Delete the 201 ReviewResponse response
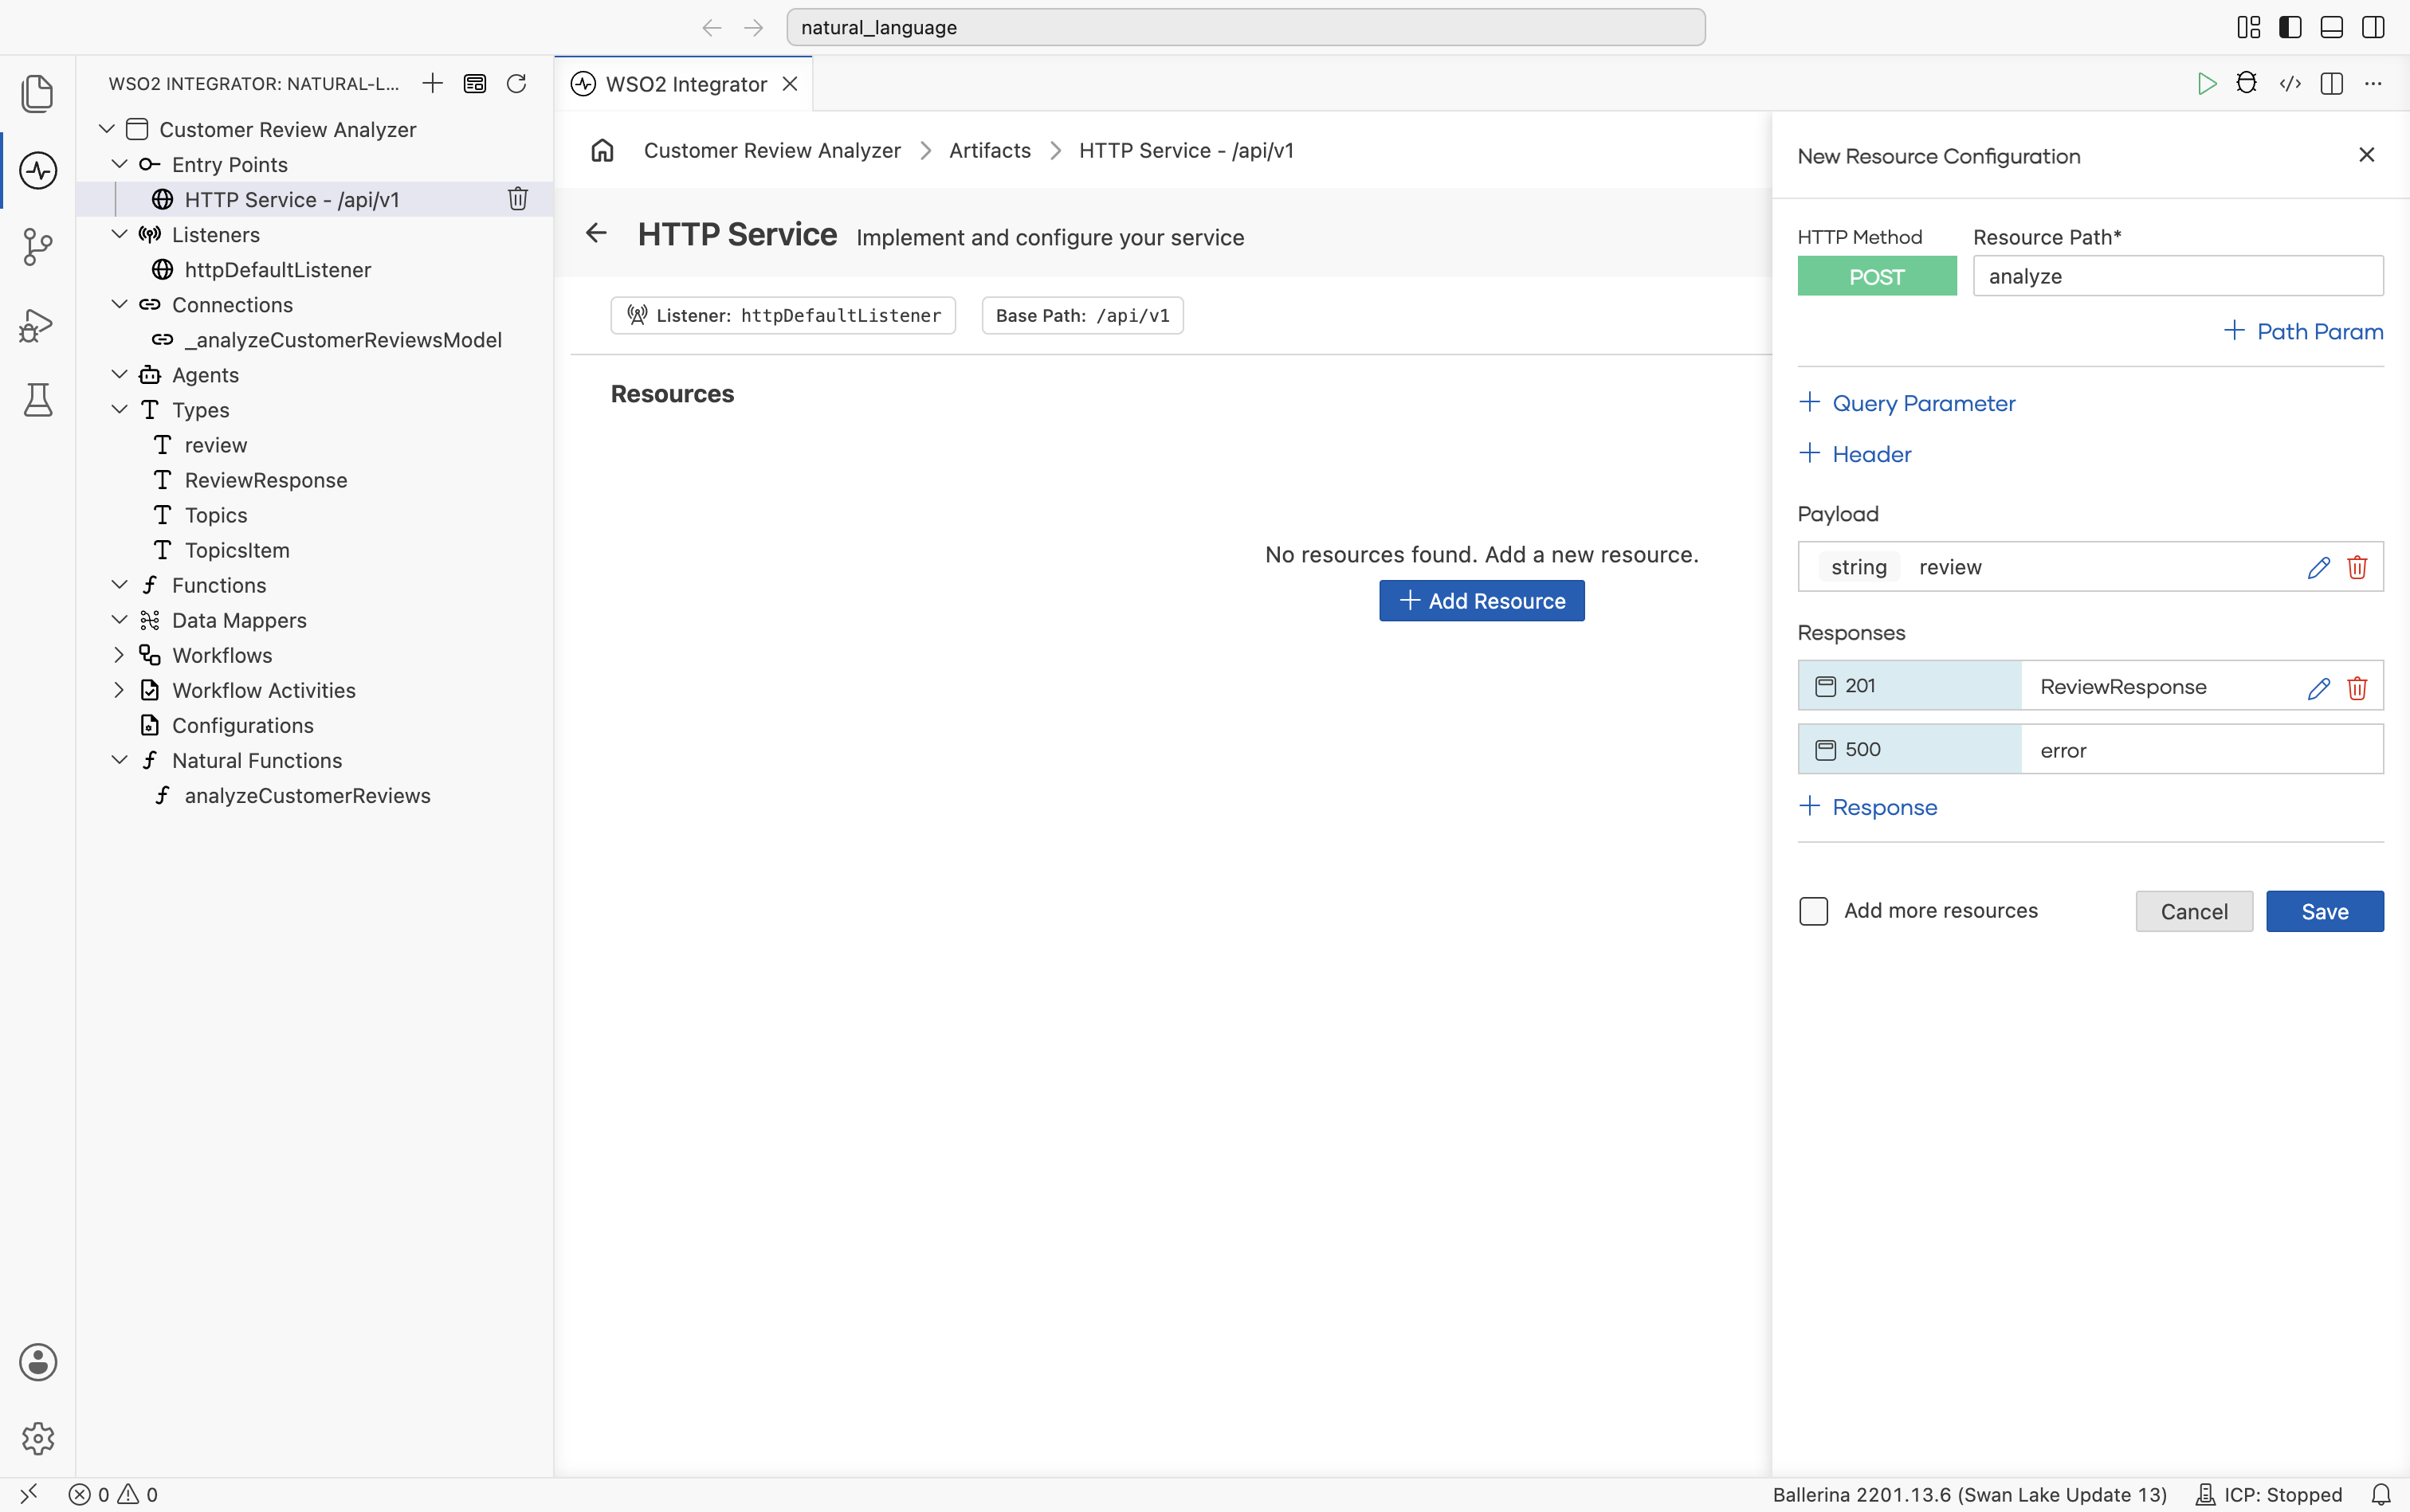Viewport: 2410px width, 1512px height. (2357, 687)
